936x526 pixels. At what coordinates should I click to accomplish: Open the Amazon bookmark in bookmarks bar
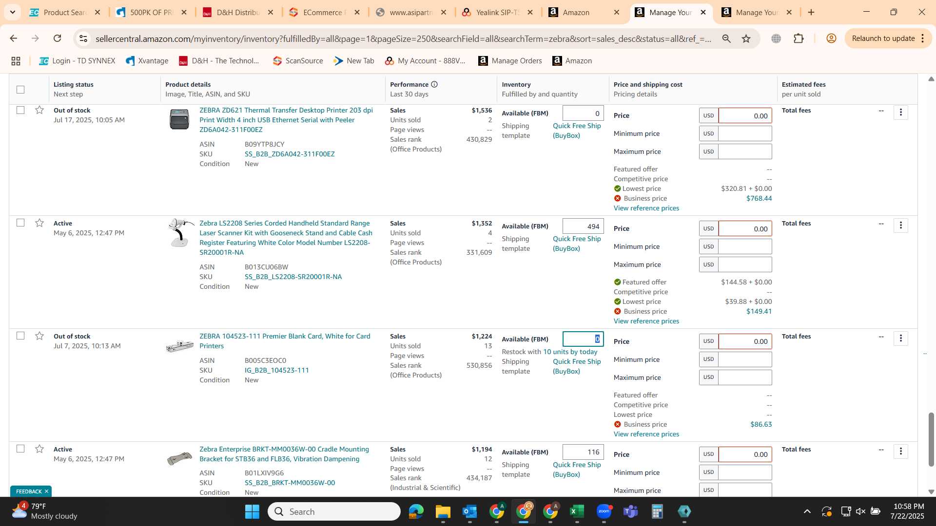coord(572,61)
